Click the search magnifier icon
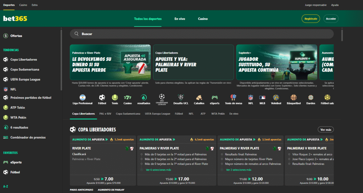363x193 pixels. (x=77, y=34)
